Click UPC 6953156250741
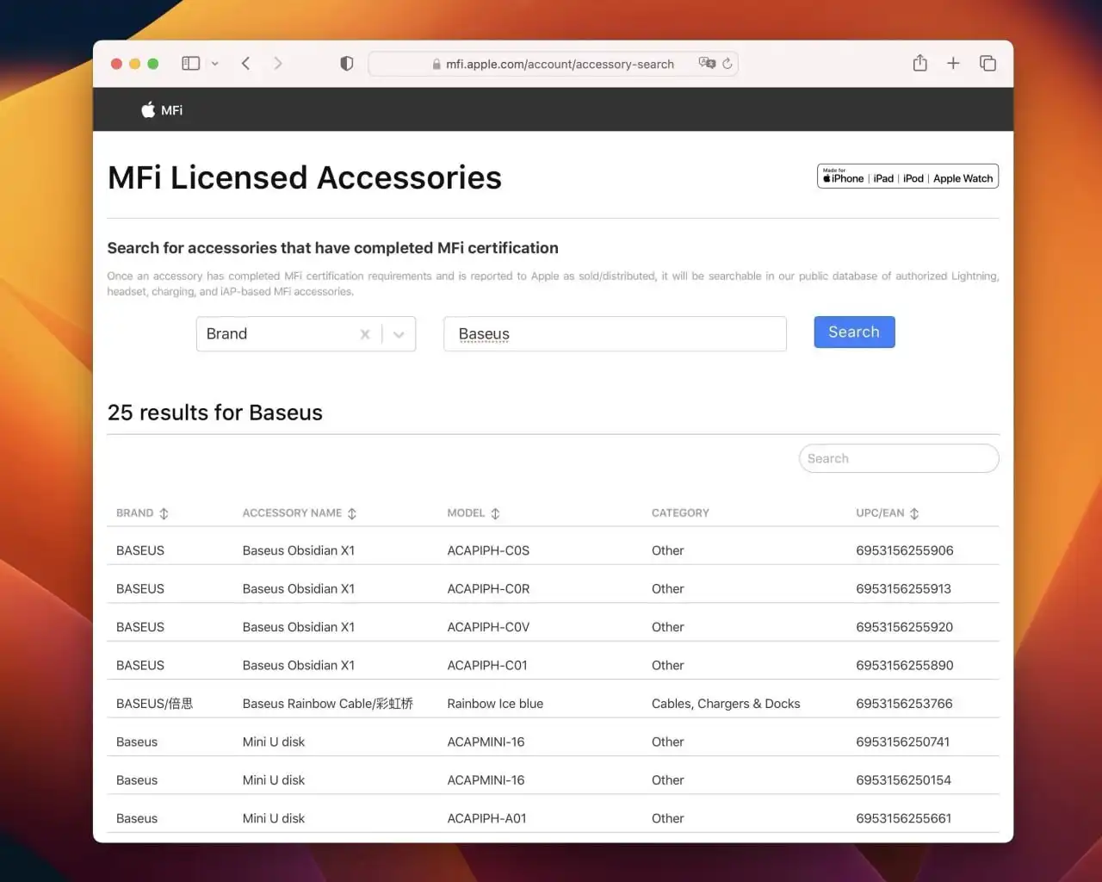This screenshot has width=1102, height=882. [903, 742]
